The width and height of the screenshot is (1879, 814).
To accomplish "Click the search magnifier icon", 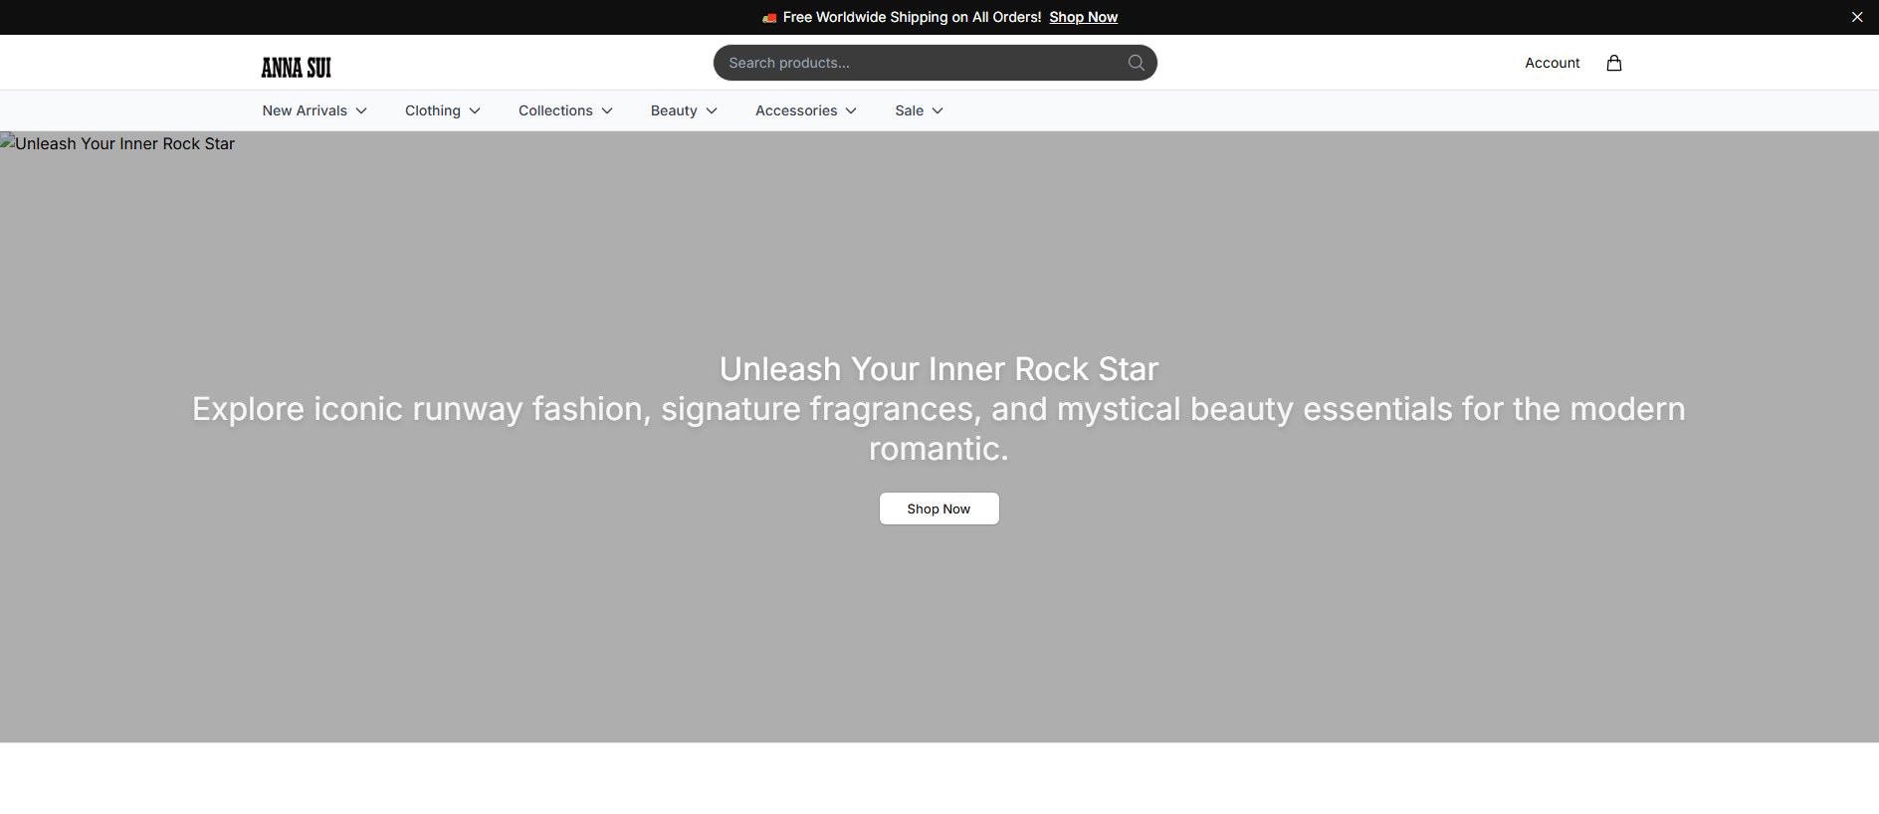I will [1136, 63].
